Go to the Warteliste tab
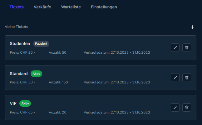 coord(71,7)
